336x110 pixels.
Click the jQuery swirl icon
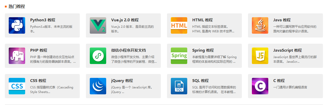tap(98, 86)
